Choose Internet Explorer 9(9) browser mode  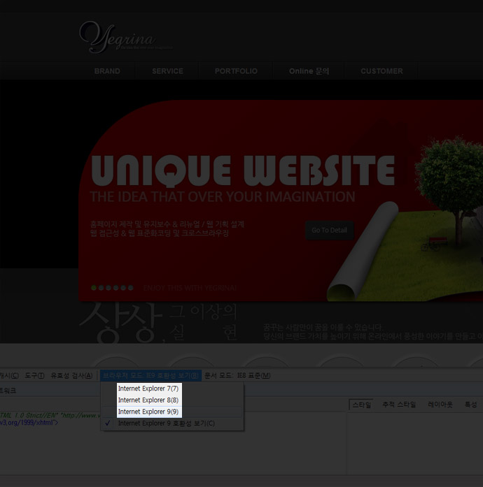click(x=148, y=412)
